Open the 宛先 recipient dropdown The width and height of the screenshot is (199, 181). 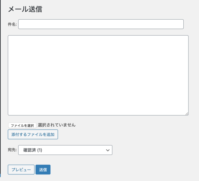(65, 150)
